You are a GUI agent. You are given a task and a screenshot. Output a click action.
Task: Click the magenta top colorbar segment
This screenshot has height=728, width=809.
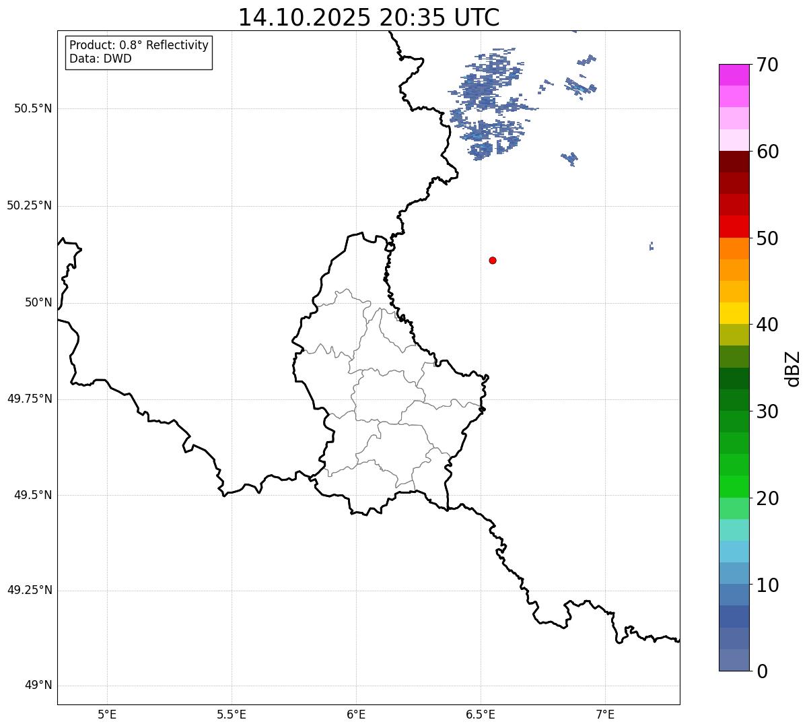(734, 75)
